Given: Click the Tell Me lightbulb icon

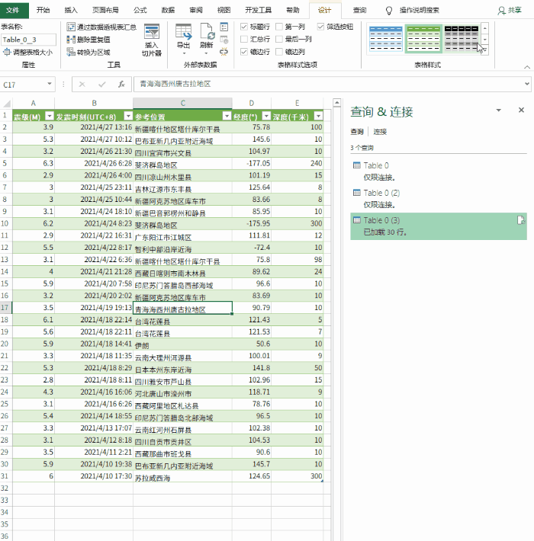Looking at the screenshot, I should pos(389,11).
